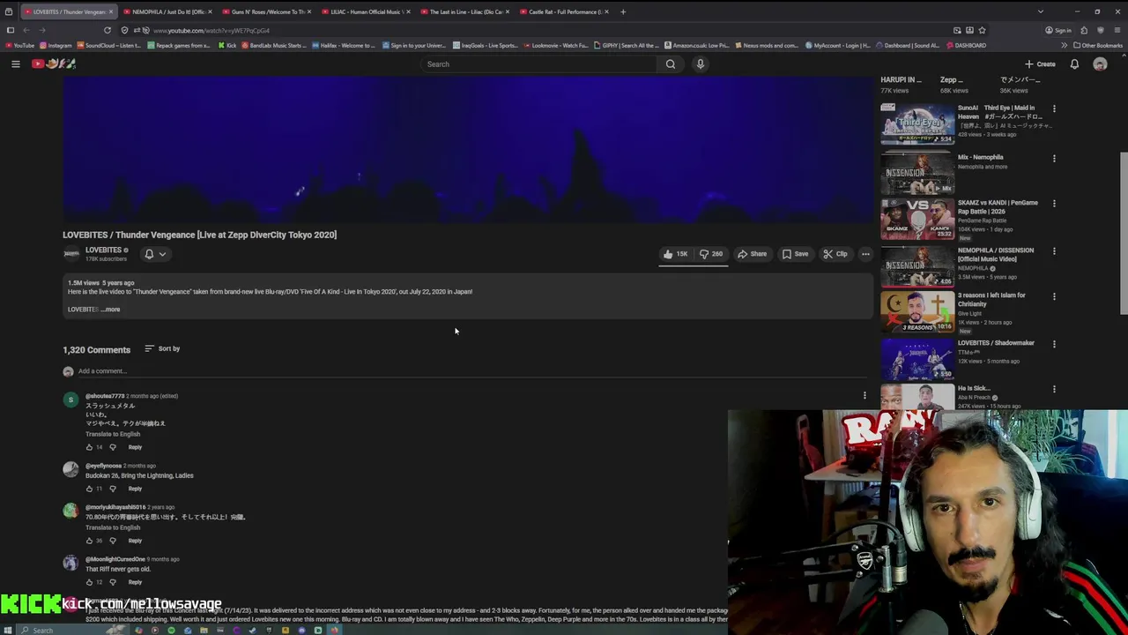Share the Thunder Vengeance video

point(752,254)
